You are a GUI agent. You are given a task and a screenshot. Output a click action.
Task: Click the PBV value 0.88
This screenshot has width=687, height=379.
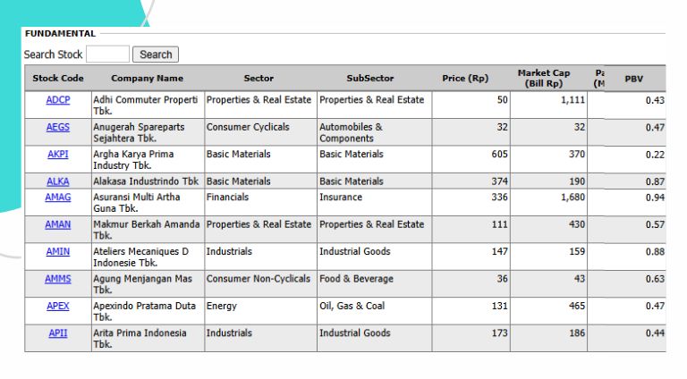[x=655, y=252]
